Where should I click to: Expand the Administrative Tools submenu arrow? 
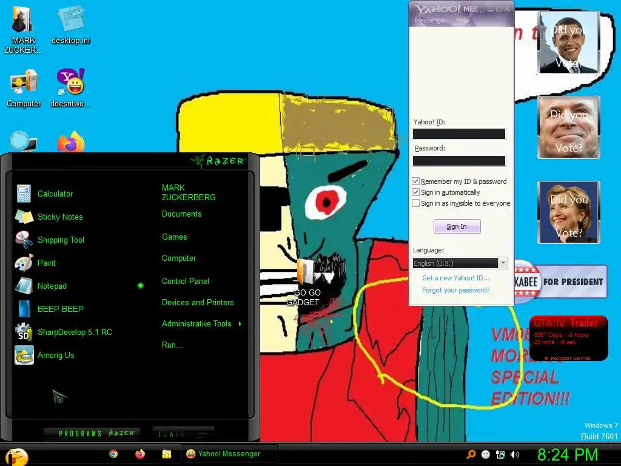click(240, 324)
